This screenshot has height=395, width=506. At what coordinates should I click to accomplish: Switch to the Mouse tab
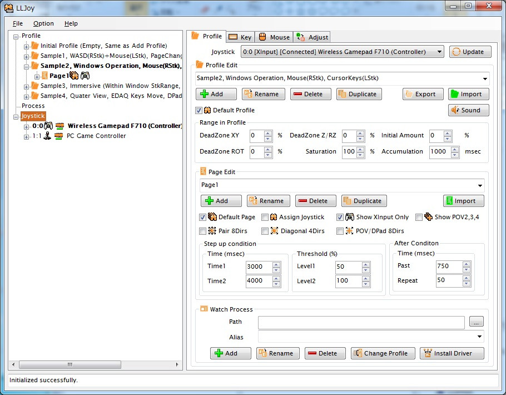coord(275,37)
